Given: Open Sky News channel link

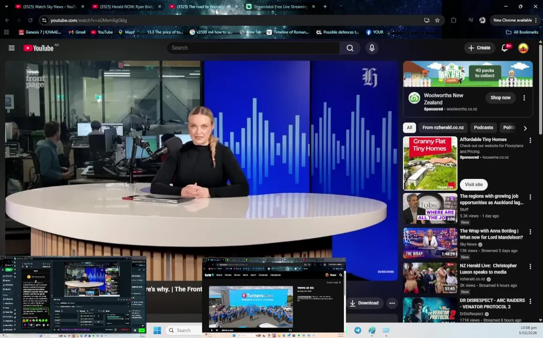Looking at the screenshot, I should click(468, 244).
